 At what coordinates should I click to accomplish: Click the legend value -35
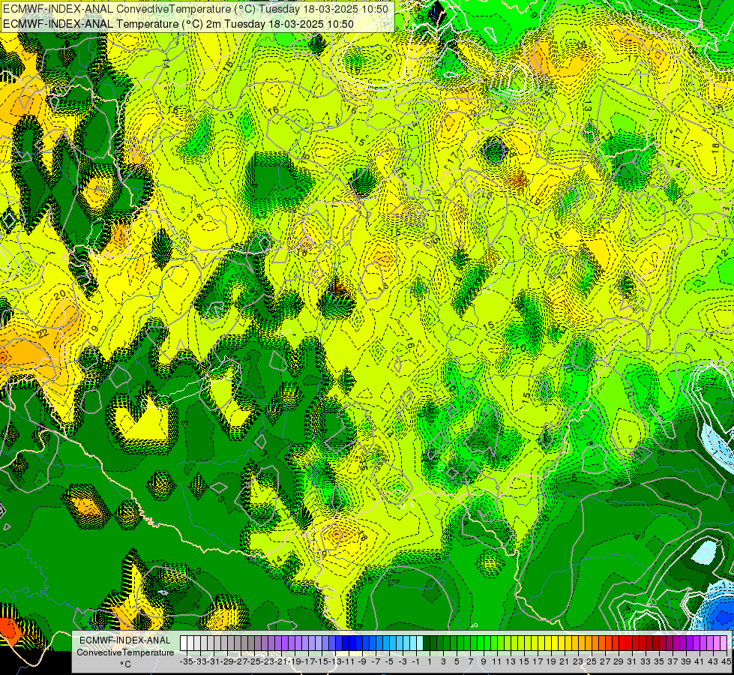coord(186,661)
